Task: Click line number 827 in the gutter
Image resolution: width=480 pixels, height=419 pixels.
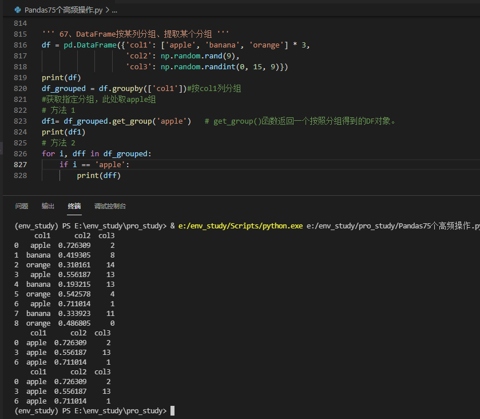Action: 20,165
